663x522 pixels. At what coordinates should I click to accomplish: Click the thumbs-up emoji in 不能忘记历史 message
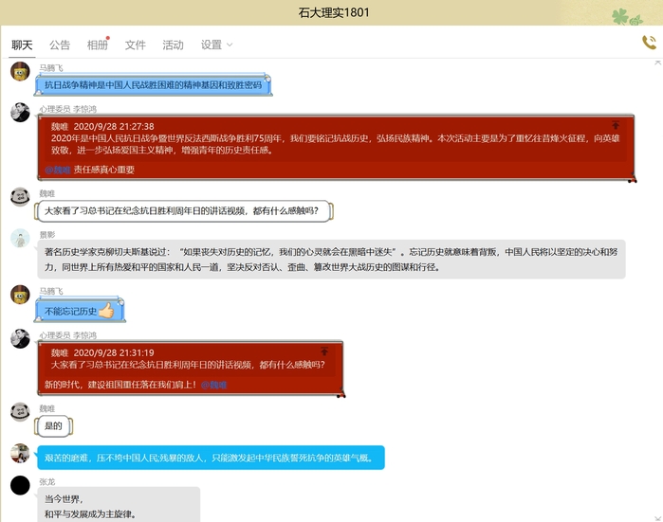(107, 311)
